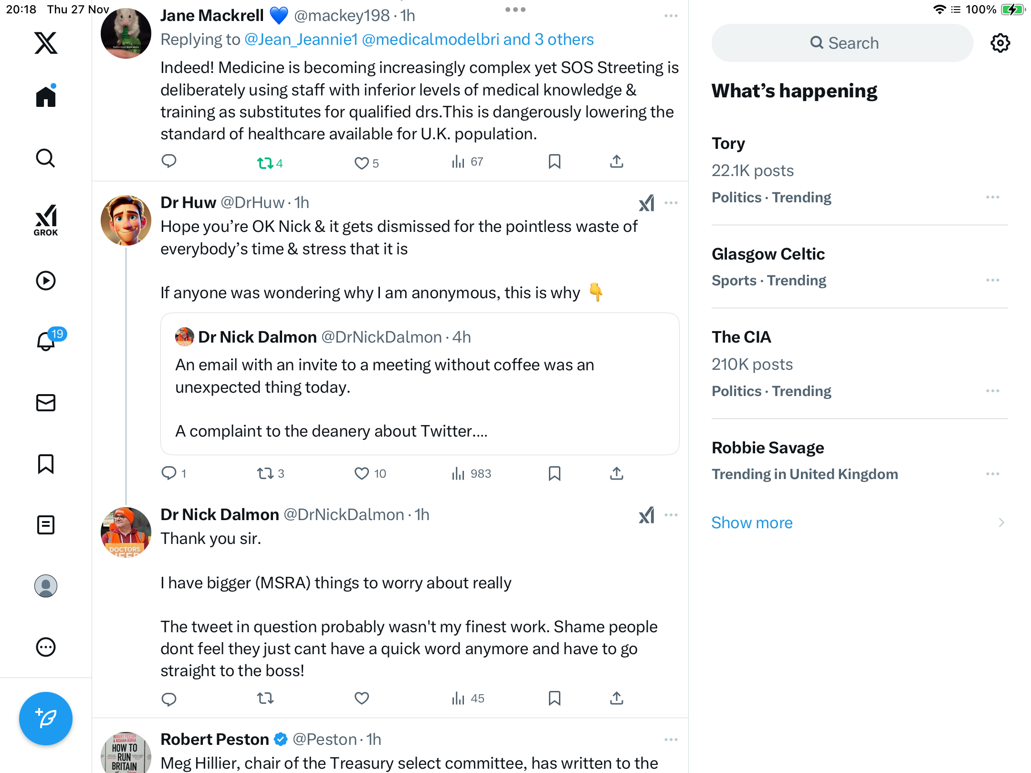The height and width of the screenshot is (773, 1031).
Task: Open the @Jean_Jeannie1 mention link
Action: coord(301,39)
